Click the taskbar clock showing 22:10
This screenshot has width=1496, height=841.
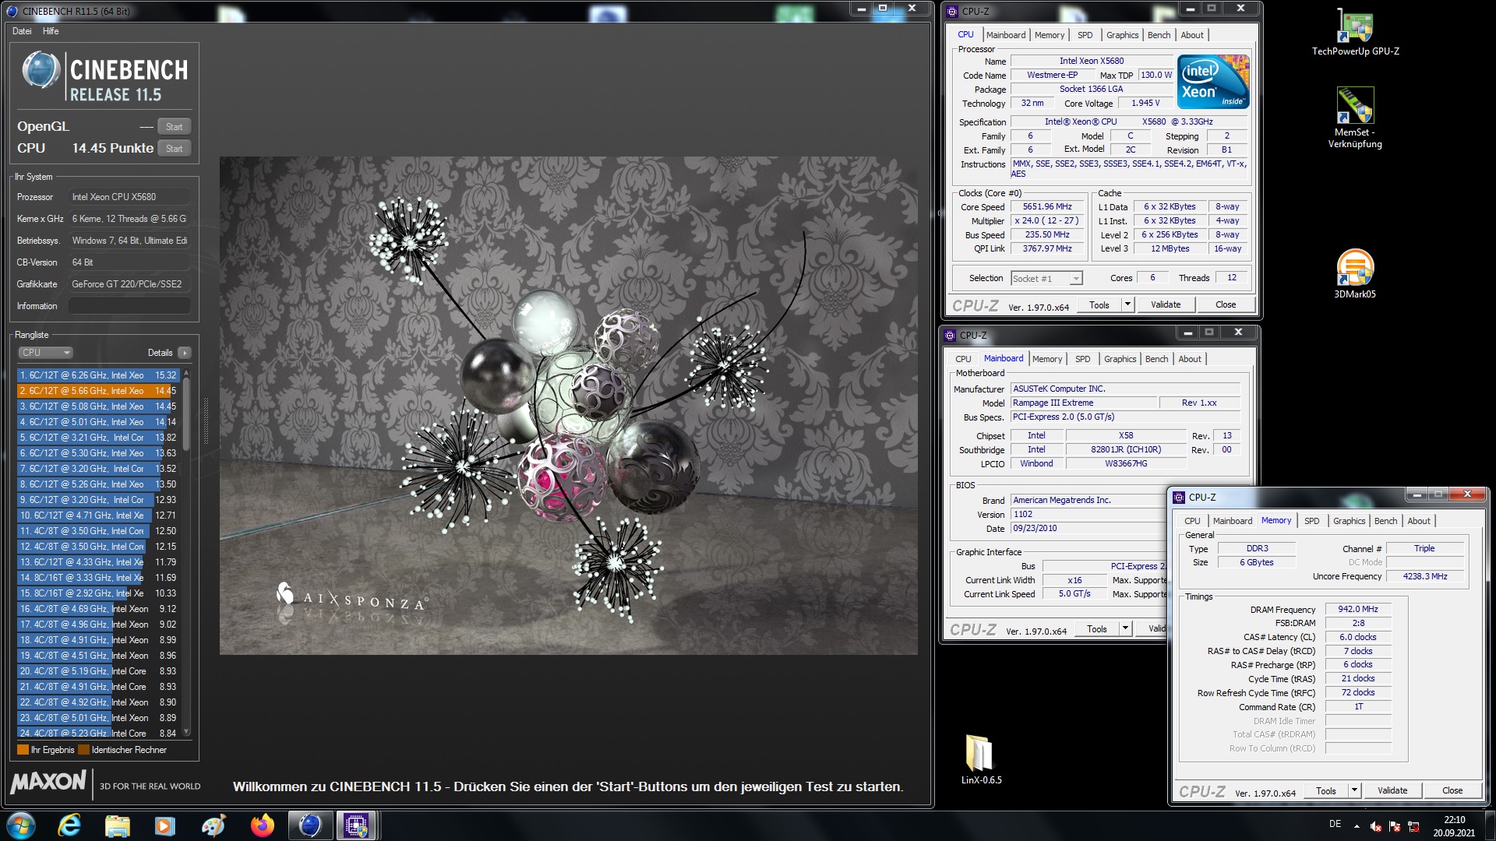point(1454,825)
